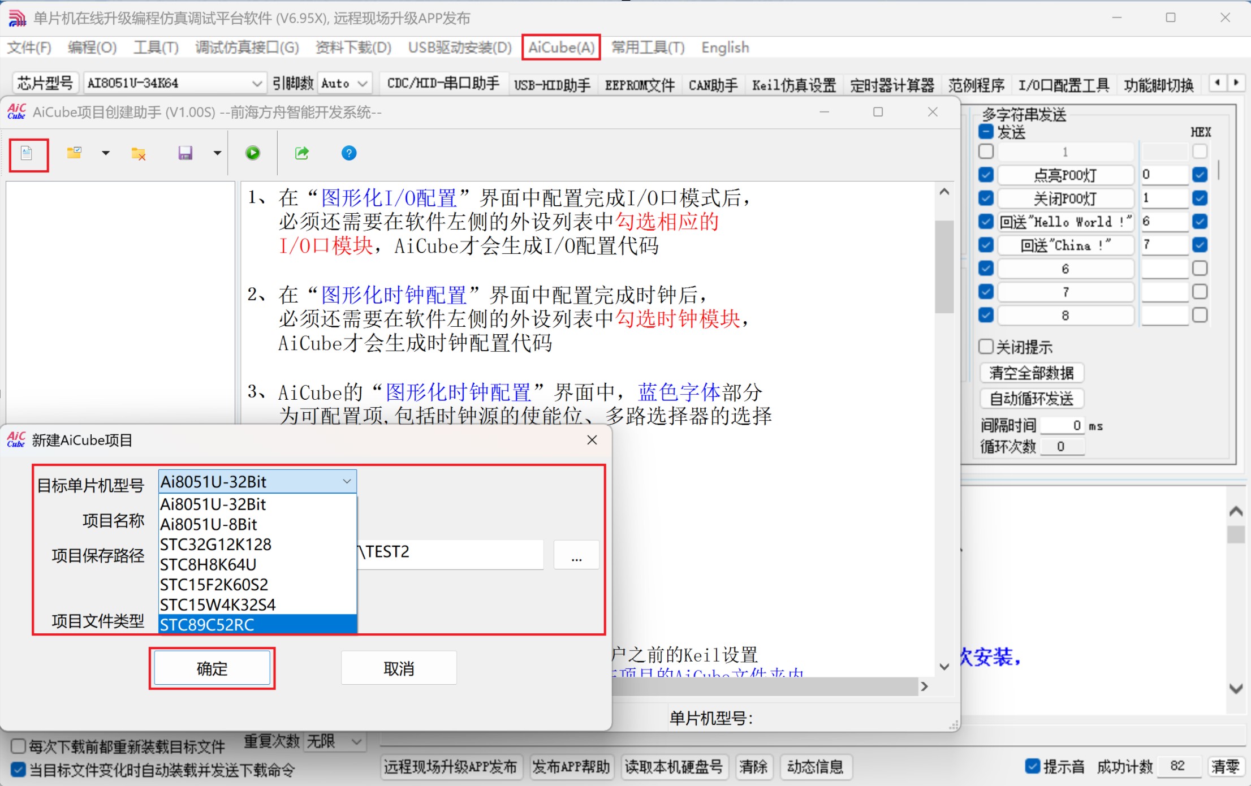Check the row 1 send checkbox
Image resolution: width=1251 pixels, height=786 pixels.
pos(986,152)
